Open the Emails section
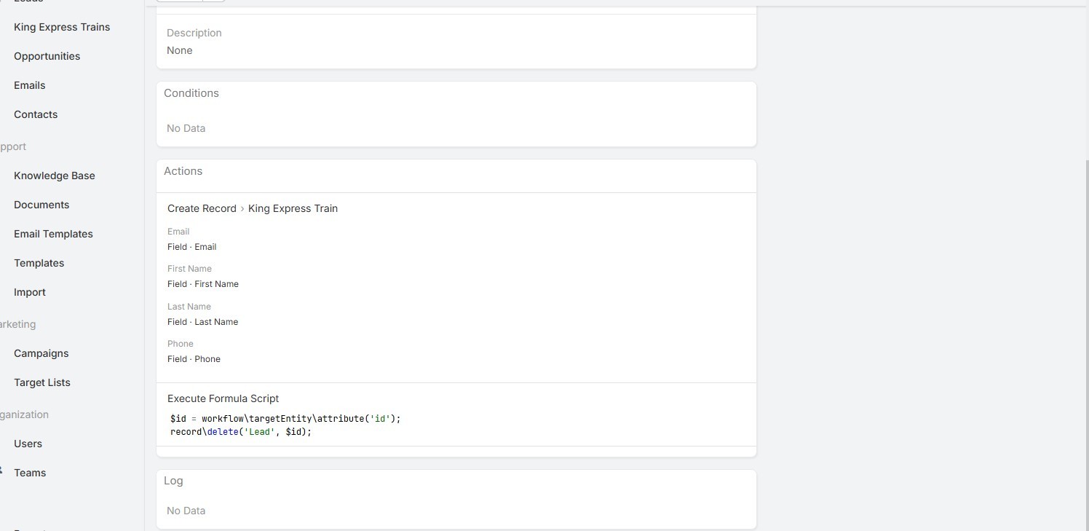This screenshot has height=531, width=1089. 29,85
